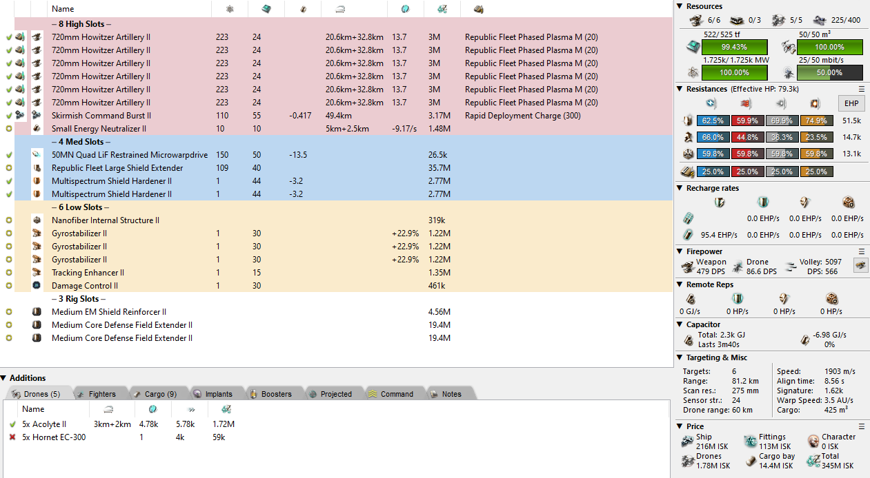This screenshot has height=478, width=870.
Task: Toggle the Republic Fleet Large Shield Extender state
Action: pyautogui.click(x=9, y=168)
